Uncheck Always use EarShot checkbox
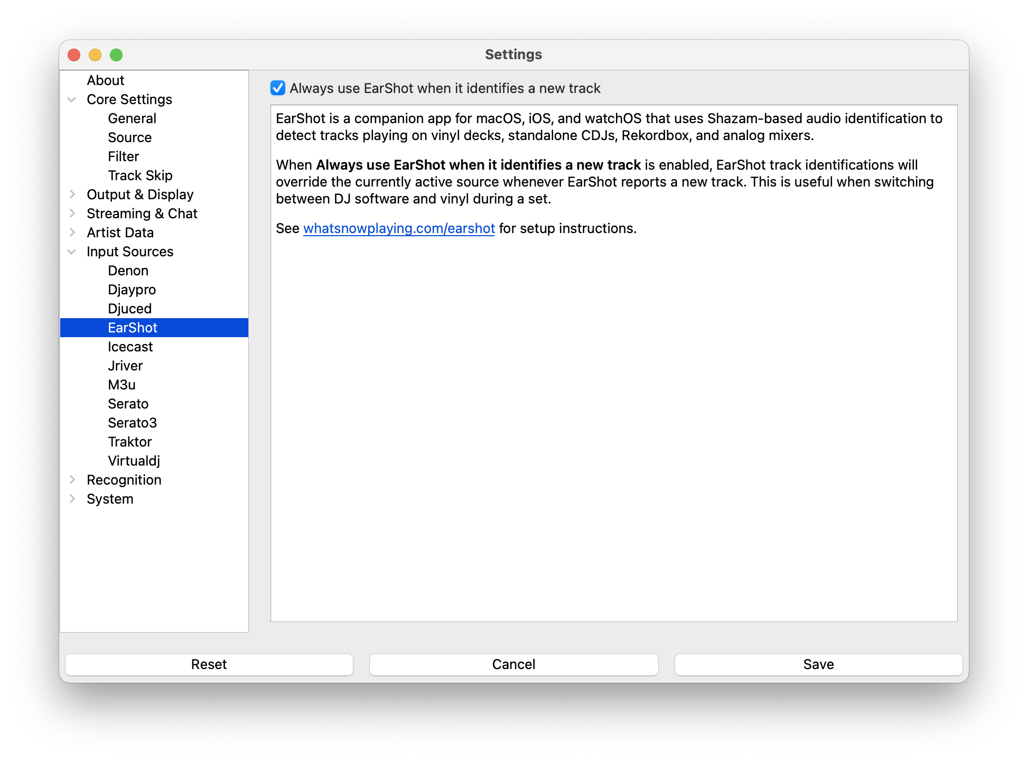Screen dimensions: 1028x761 (278, 88)
